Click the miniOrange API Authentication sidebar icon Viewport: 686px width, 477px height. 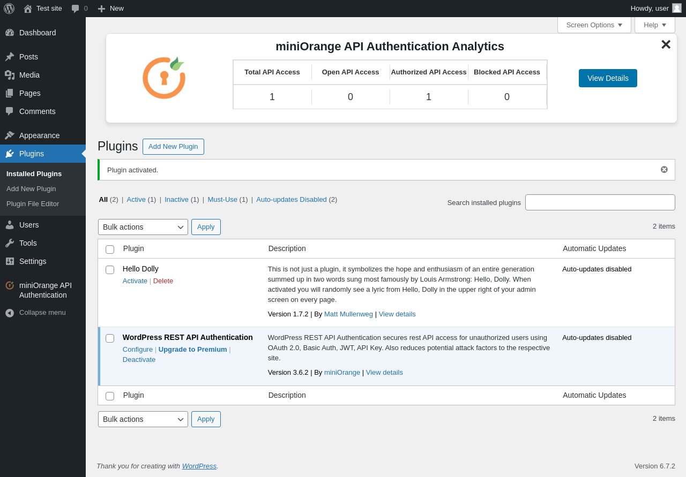pyautogui.click(x=10, y=285)
